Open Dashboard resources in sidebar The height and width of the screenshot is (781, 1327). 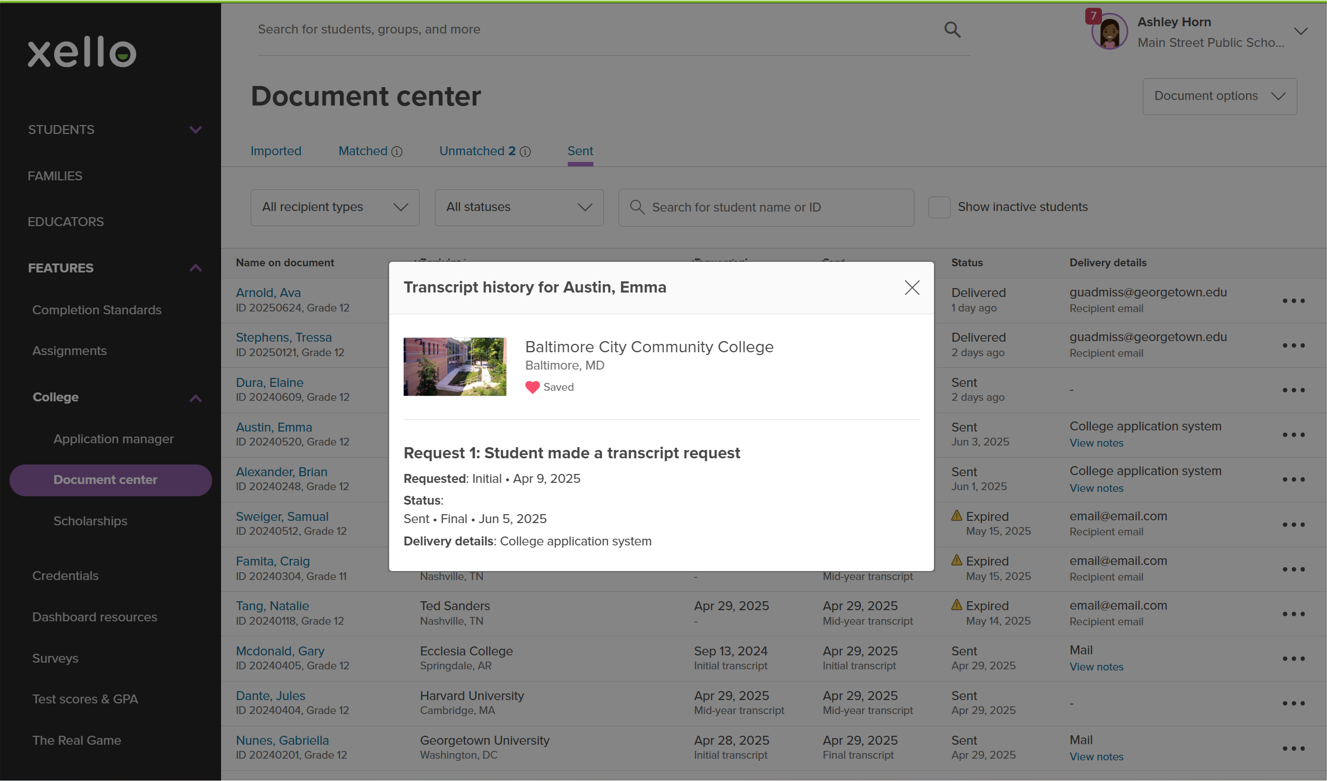click(x=94, y=617)
